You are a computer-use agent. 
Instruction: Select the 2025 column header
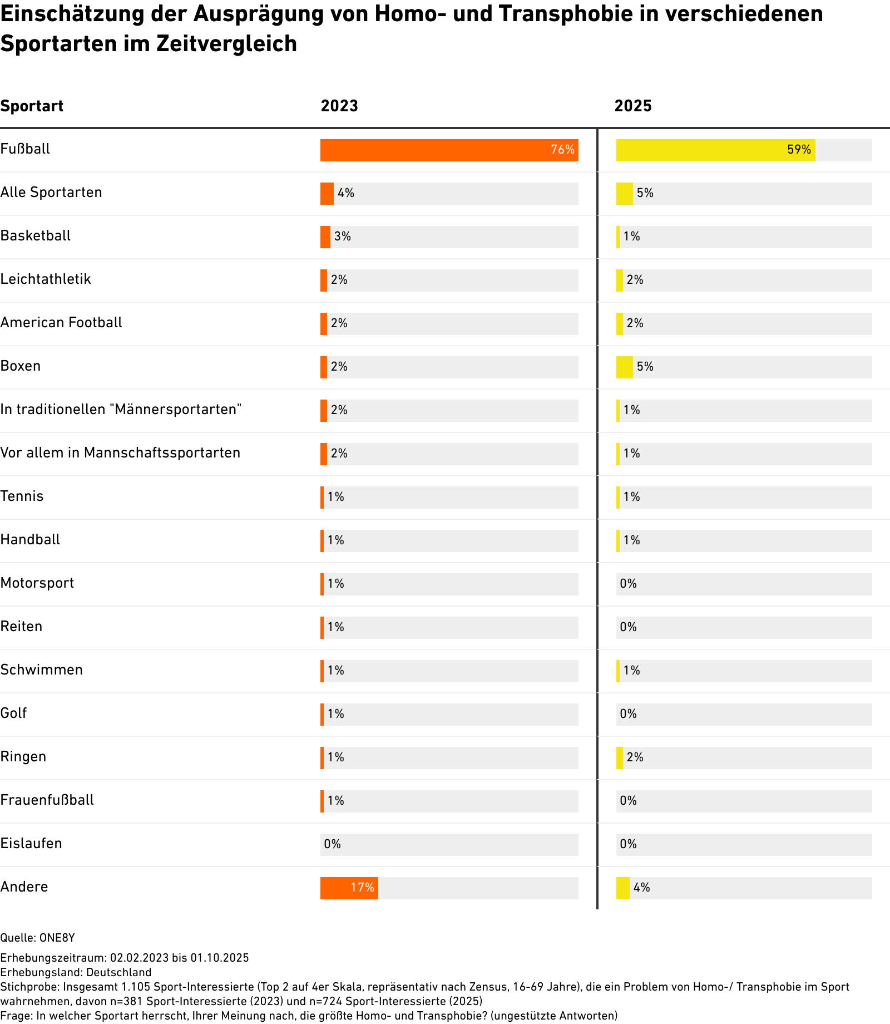[x=633, y=106]
